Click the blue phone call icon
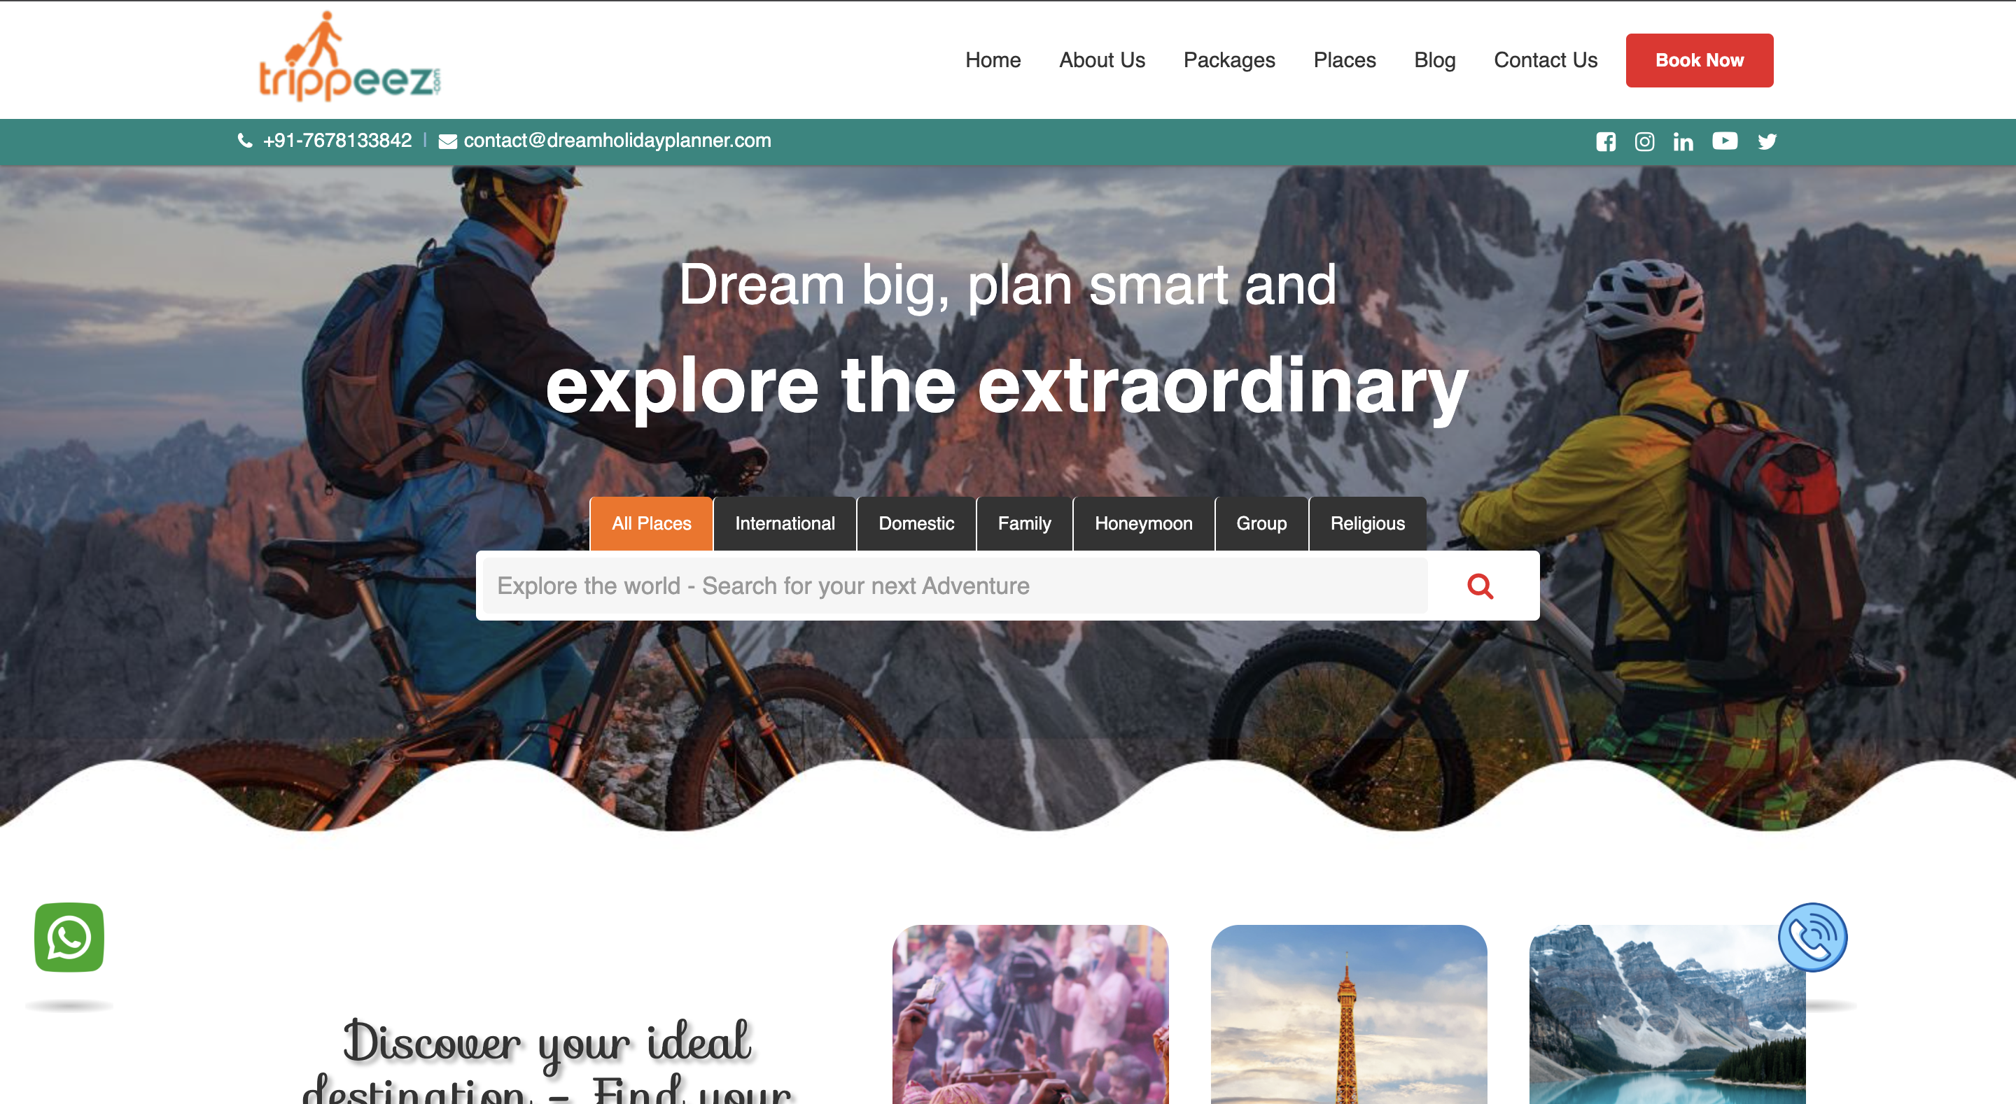This screenshot has width=2016, height=1104. pyautogui.click(x=1812, y=937)
